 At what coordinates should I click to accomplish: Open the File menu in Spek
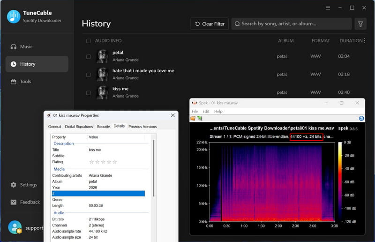coord(195,111)
